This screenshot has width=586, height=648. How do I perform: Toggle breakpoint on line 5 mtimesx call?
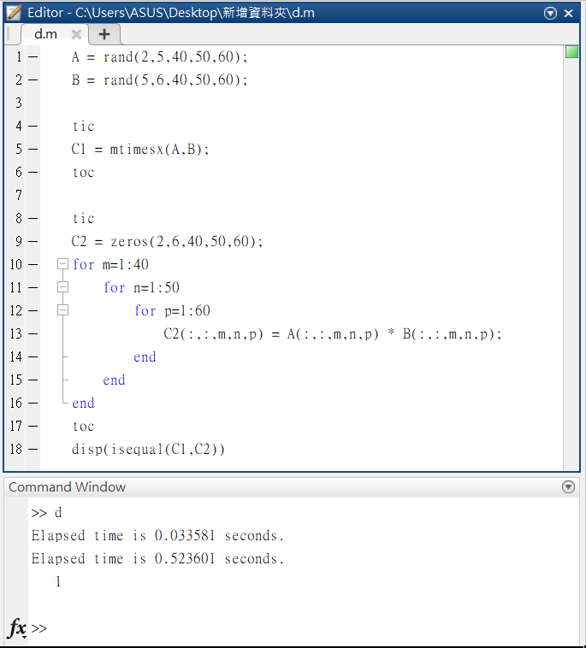[x=33, y=149]
